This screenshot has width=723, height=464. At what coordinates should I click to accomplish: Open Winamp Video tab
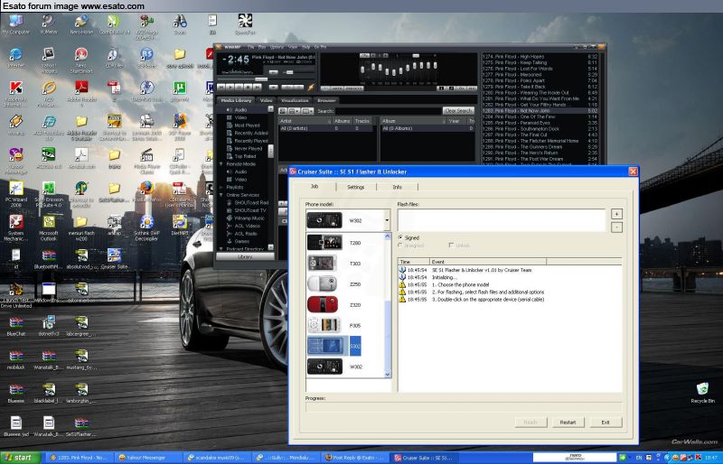click(266, 100)
